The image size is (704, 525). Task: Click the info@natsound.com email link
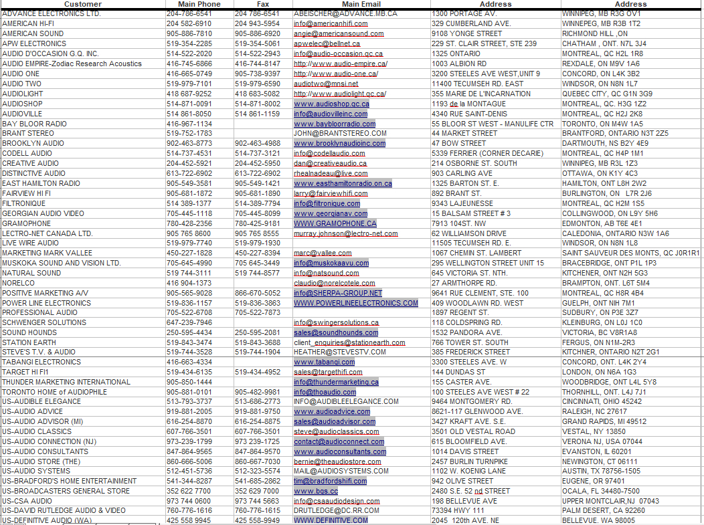[327, 274]
